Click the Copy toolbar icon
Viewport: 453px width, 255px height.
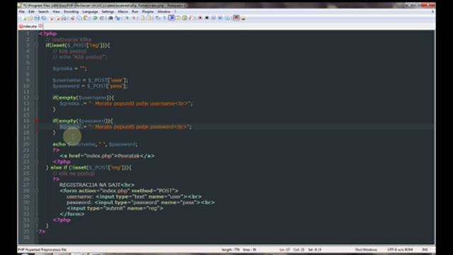[x=79, y=18]
